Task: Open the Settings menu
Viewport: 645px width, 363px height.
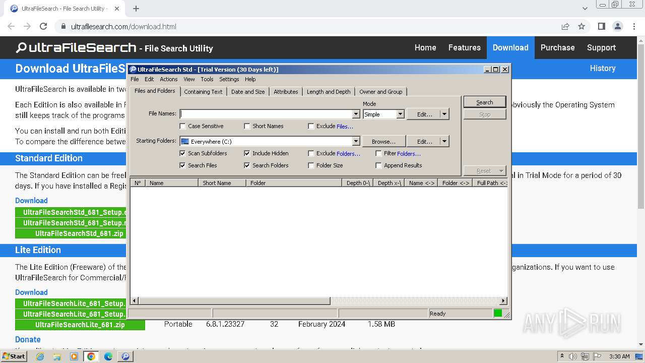Action: (229, 79)
